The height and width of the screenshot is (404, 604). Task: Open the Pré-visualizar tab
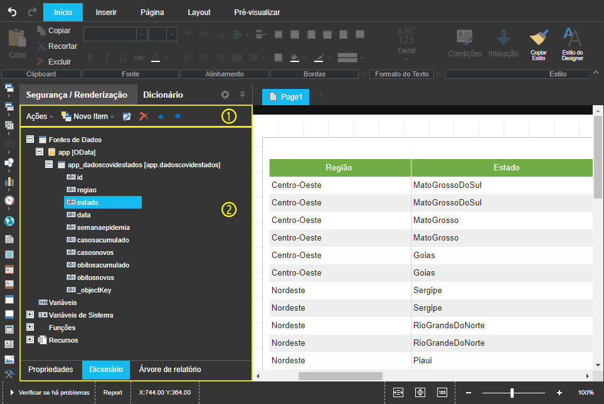click(257, 13)
